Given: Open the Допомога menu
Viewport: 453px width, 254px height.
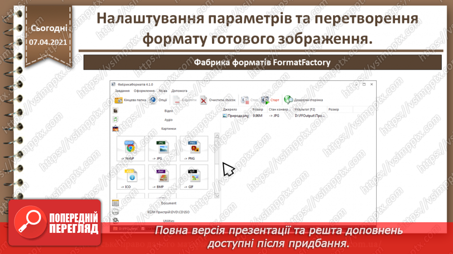Looking at the screenshot, I should tap(179, 91).
